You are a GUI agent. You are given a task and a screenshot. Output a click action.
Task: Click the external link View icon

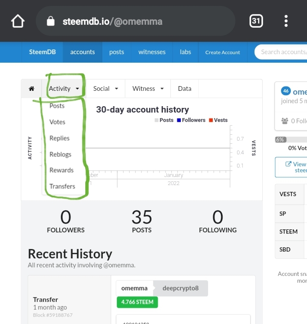[288, 164]
